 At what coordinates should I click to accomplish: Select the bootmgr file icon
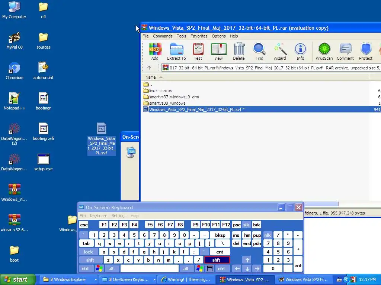tap(43, 101)
